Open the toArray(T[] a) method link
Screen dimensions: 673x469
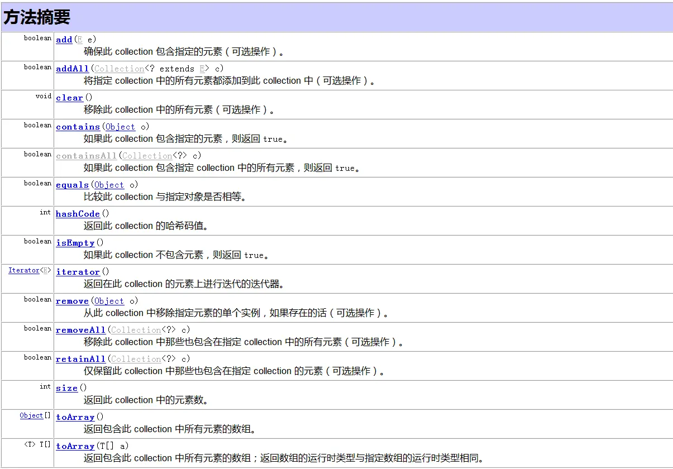(75, 446)
